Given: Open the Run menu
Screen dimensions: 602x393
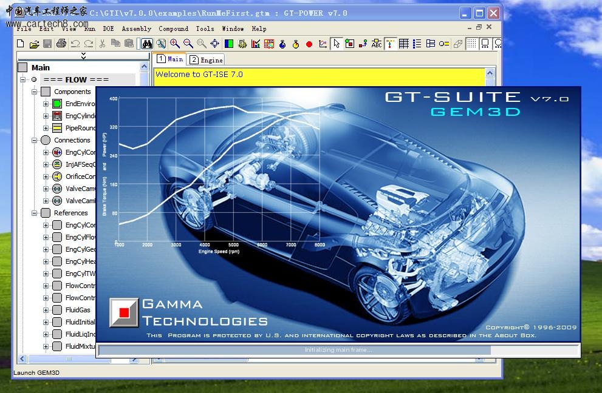Looking at the screenshot, I should [x=89, y=29].
